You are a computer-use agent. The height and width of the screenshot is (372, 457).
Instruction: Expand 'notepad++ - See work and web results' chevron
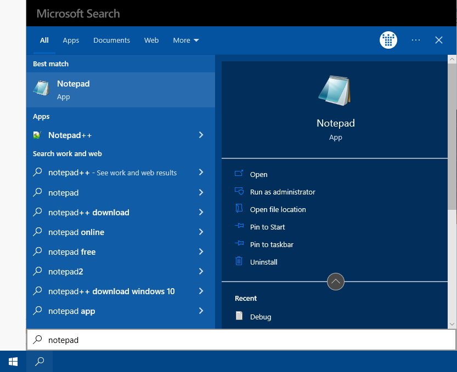(x=201, y=173)
